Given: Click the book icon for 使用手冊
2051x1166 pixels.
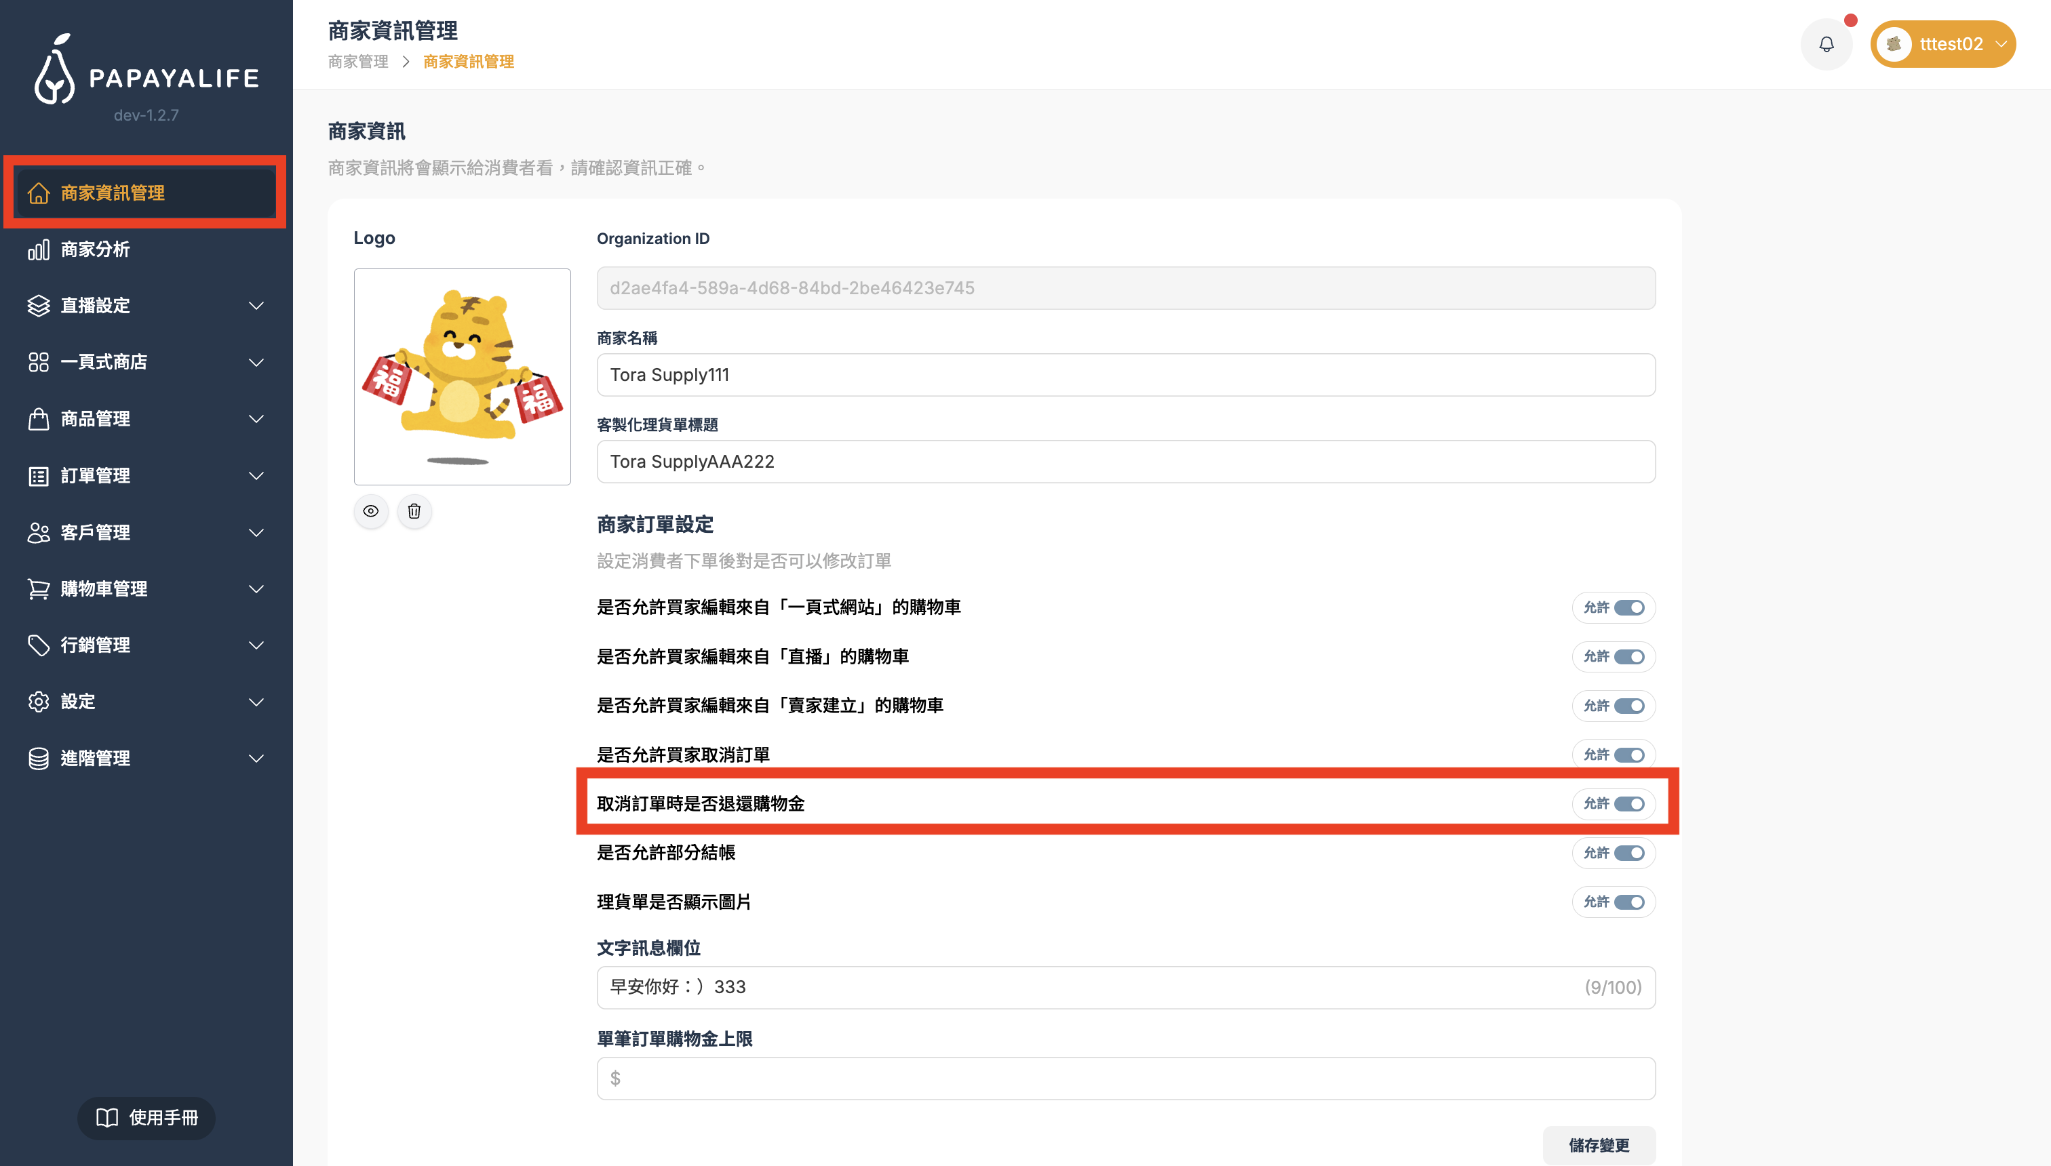Looking at the screenshot, I should pos(106,1117).
